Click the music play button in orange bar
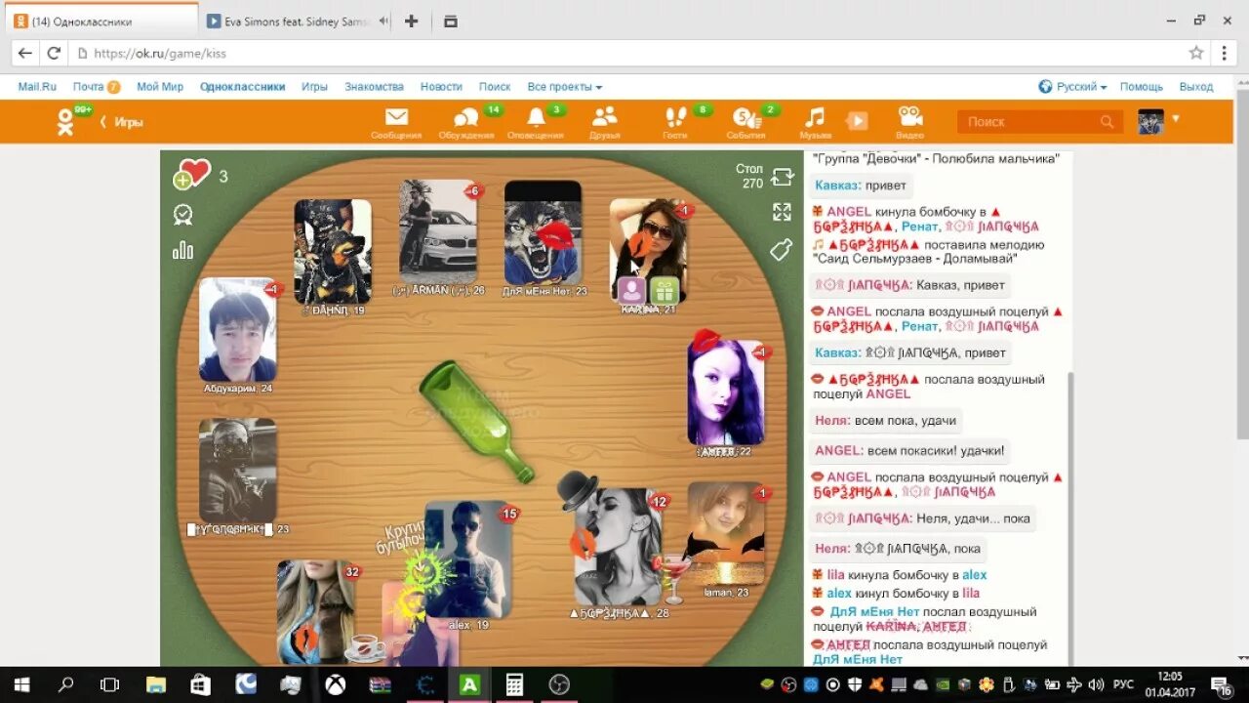 [x=857, y=120]
